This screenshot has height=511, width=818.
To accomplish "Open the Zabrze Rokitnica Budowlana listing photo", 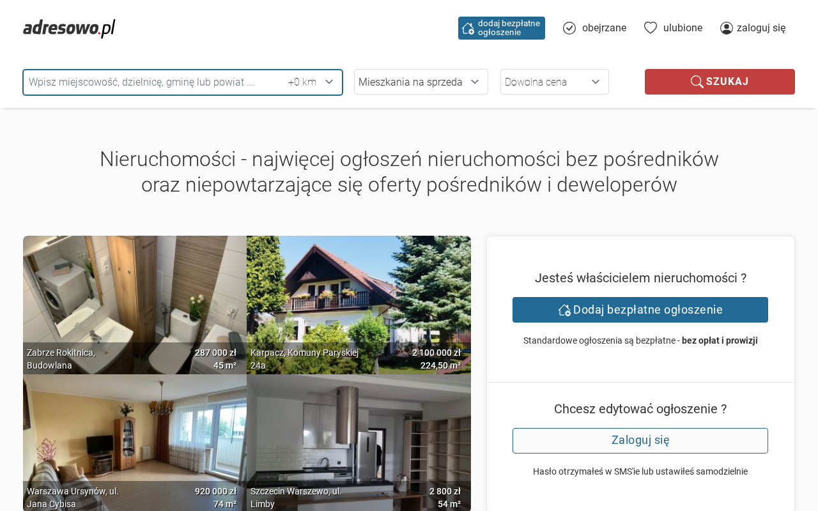I will tap(135, 305).
